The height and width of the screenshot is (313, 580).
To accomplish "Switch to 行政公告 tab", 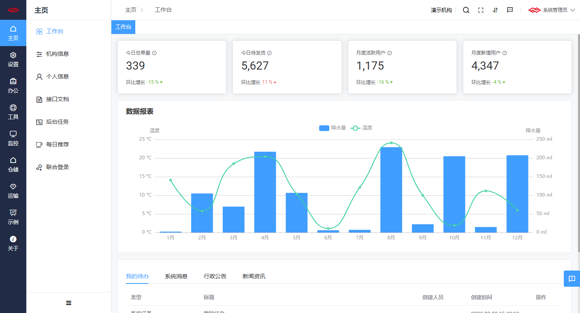I will click(215, 277).
